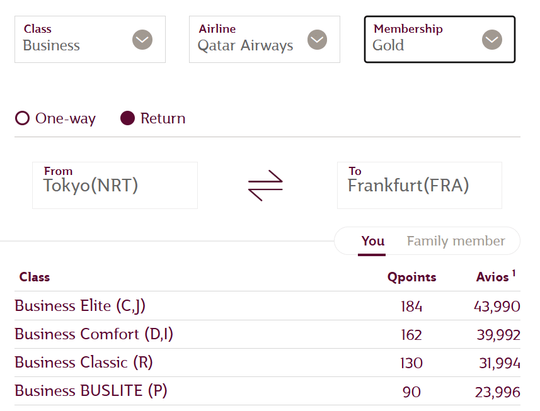
Task: Click the Class dropdown chevron icon
Action: point(142,40)
